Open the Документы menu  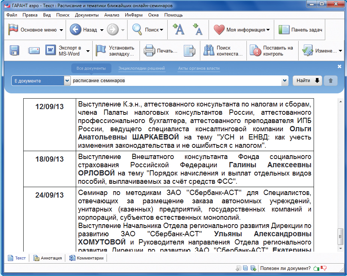click(x=87, y=15)
